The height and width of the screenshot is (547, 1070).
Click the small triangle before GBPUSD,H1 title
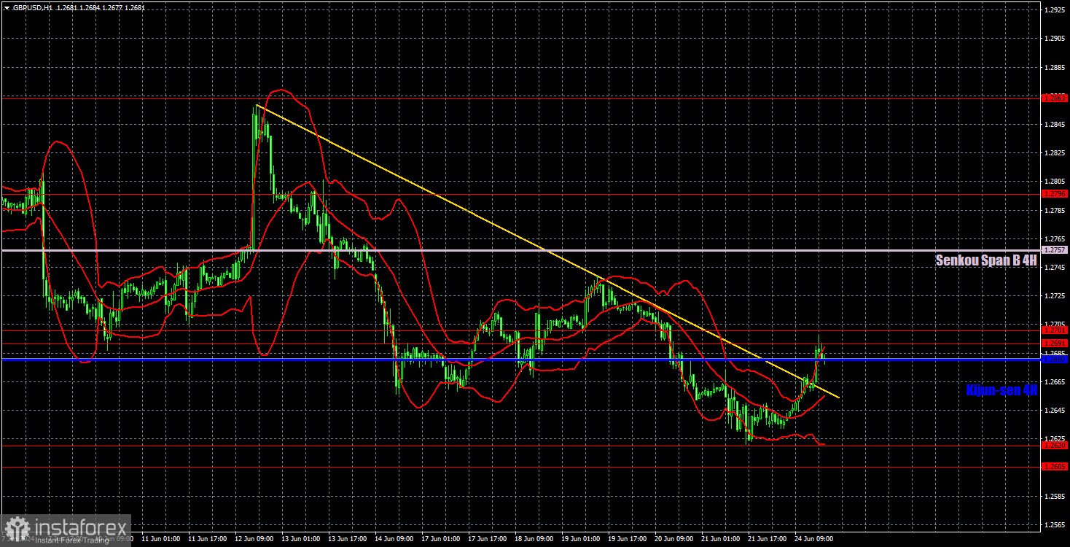tap(7, 7)
